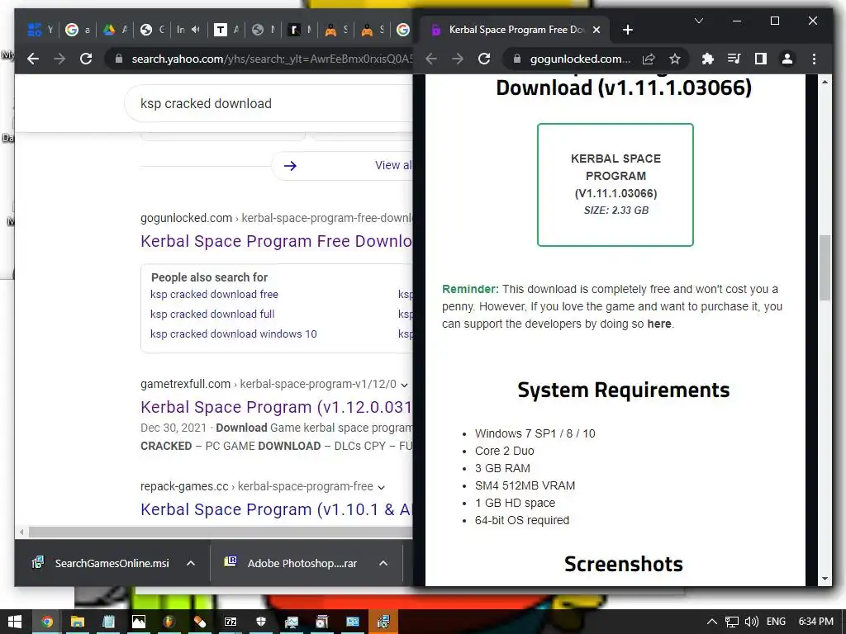
Task: Click the lock icon beside gogunlocked.com
Action: (x=517, y=59)
